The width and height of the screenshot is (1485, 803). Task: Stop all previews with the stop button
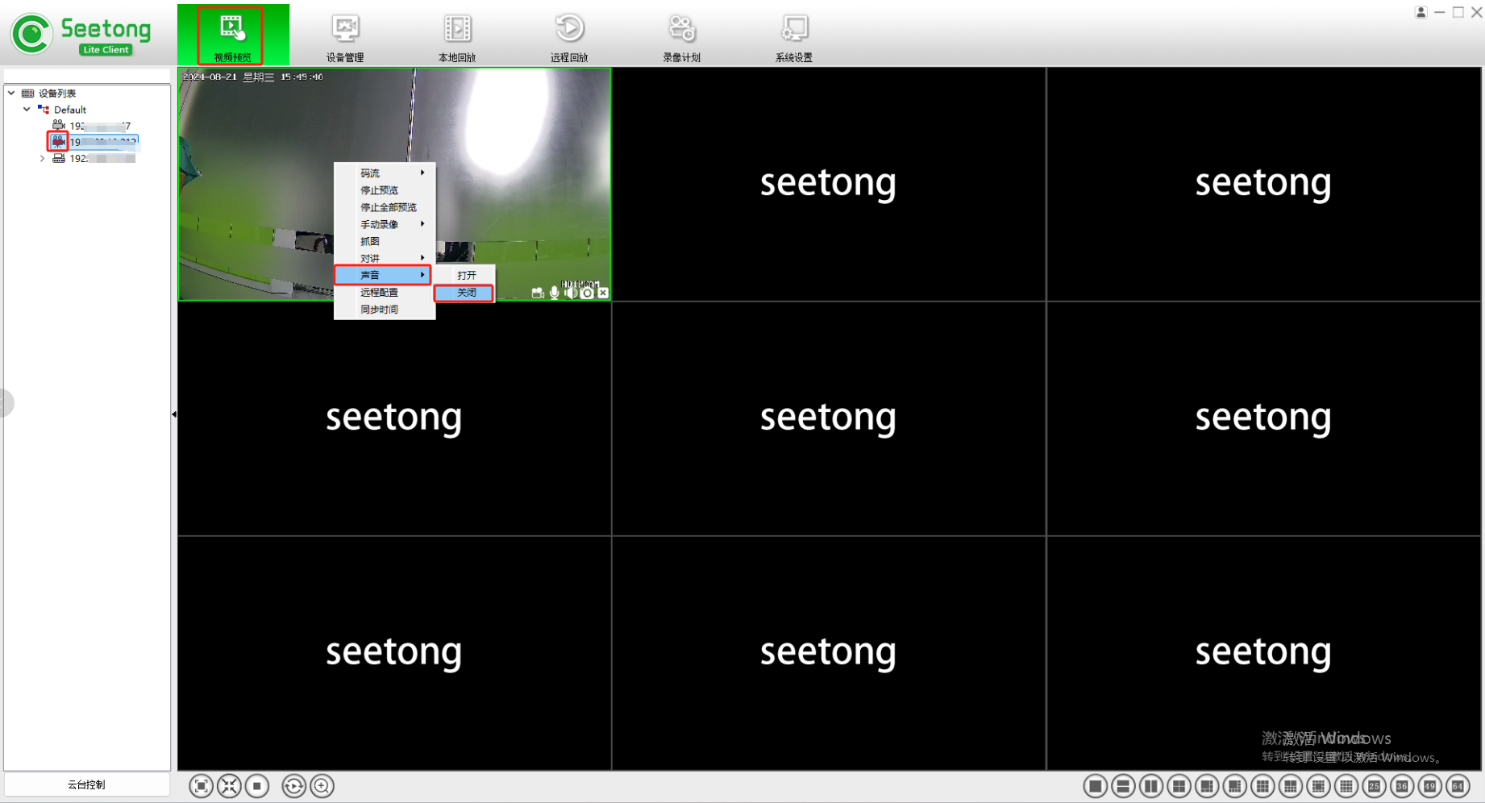[x=257, y=786]
